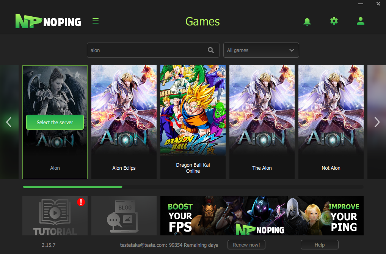Click the Aion card title label
The image size is (386, 254).
[55, 168]
